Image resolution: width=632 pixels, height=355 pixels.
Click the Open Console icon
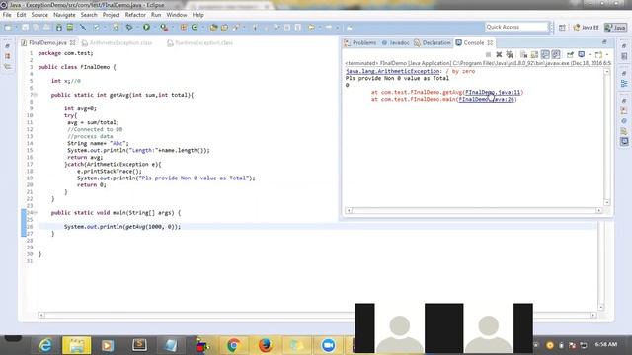point(598,54)
